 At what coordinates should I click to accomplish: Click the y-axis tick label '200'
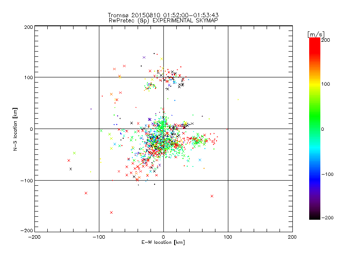[28, 27]
